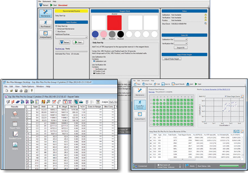Screen dimensions: 248x173
Task: Click the red checkmark icon in Report Table toolbar
Action: coord(54,102)
